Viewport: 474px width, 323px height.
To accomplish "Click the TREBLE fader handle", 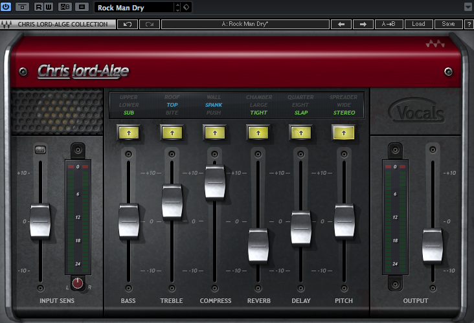I will [x=172, y=201].
